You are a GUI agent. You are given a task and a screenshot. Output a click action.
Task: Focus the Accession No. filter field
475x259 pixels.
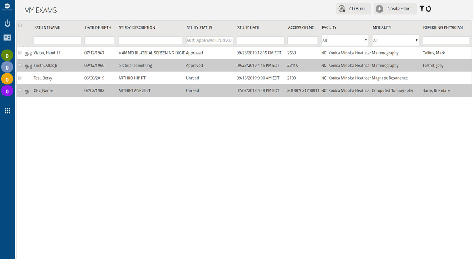(x=303, y=40)
